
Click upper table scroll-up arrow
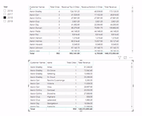(x=132, y=8)
